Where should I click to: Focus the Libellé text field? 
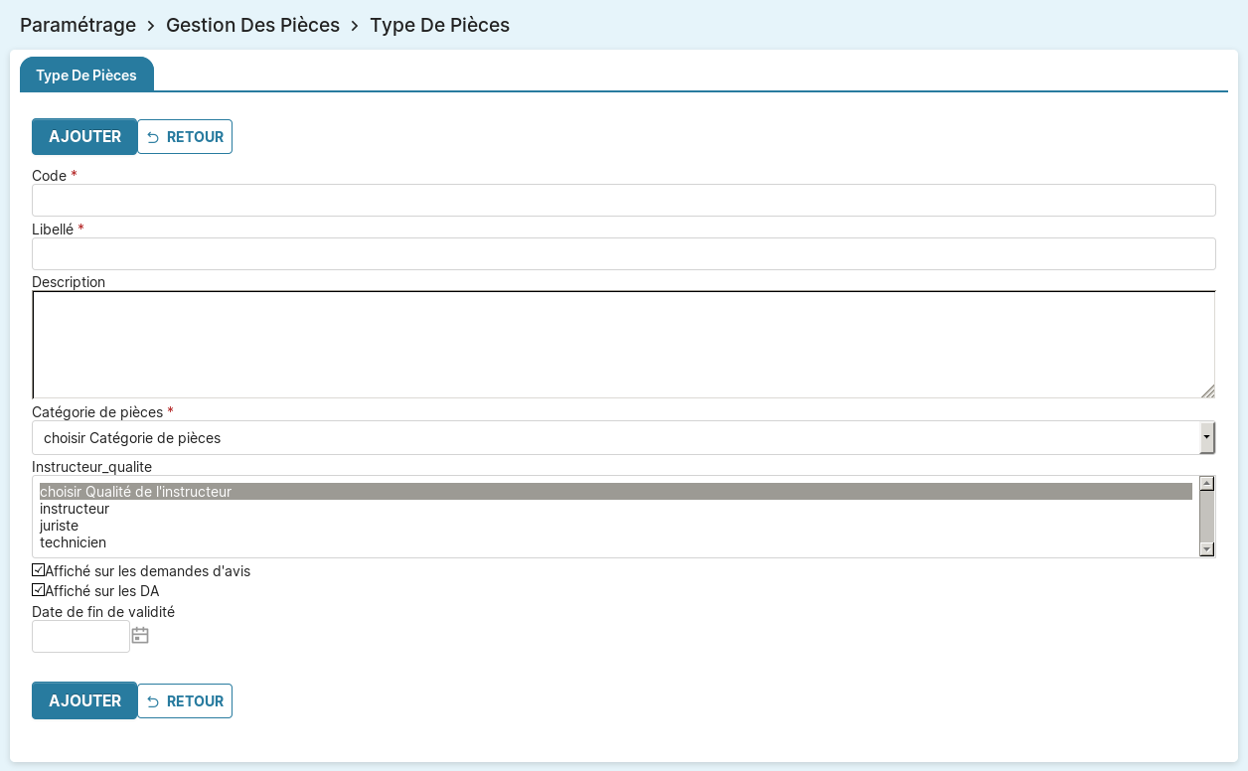[x=623, y=254]
